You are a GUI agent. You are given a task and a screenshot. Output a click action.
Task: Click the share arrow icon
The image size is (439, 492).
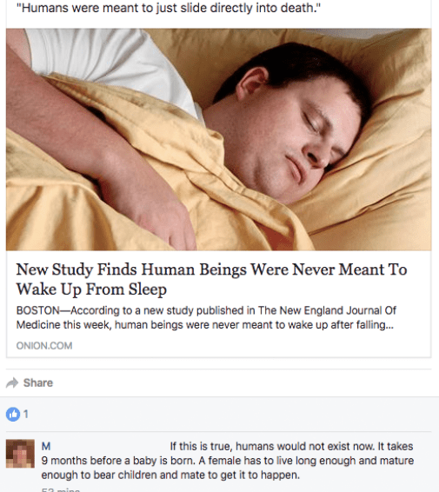coord(12,382)
